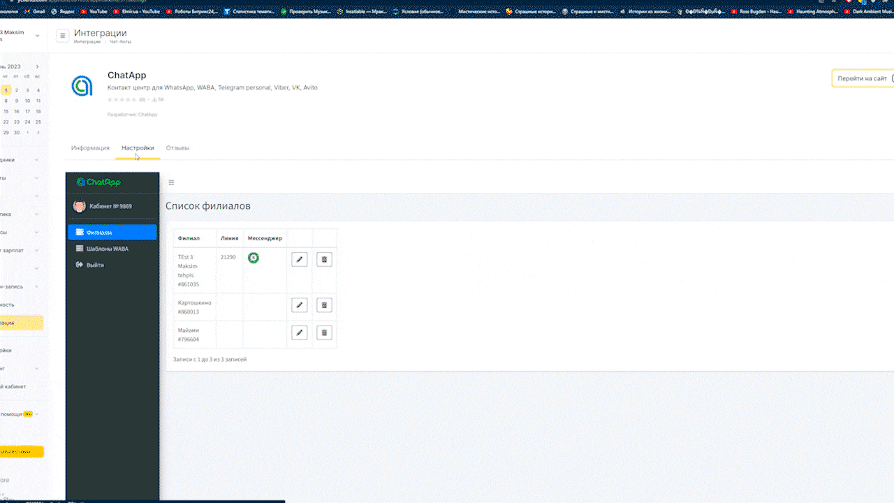
Task: Go to next month in calendar
Action: [38, 67]
